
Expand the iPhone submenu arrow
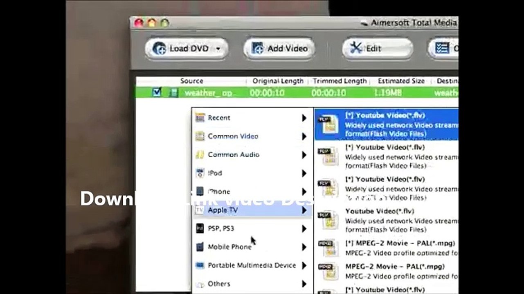pyautogui.click(x=304, y=192)
